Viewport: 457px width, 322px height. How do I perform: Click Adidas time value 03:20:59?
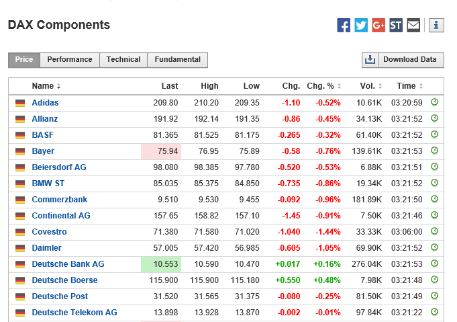pos(407,103)
